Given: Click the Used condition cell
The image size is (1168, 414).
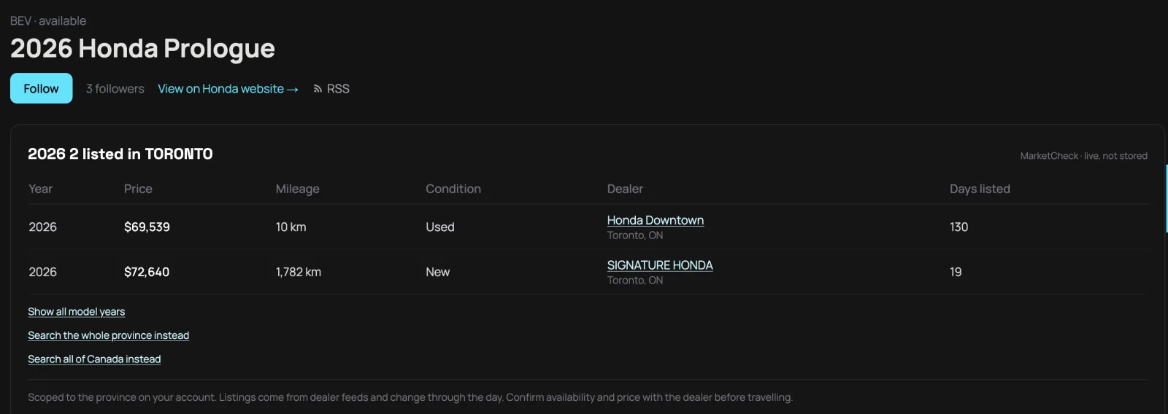Looking at the screenshot, I should 440,227.
